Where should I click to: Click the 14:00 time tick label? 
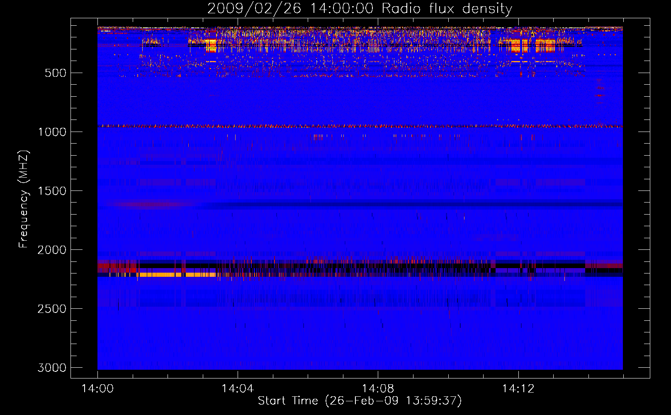97,389
